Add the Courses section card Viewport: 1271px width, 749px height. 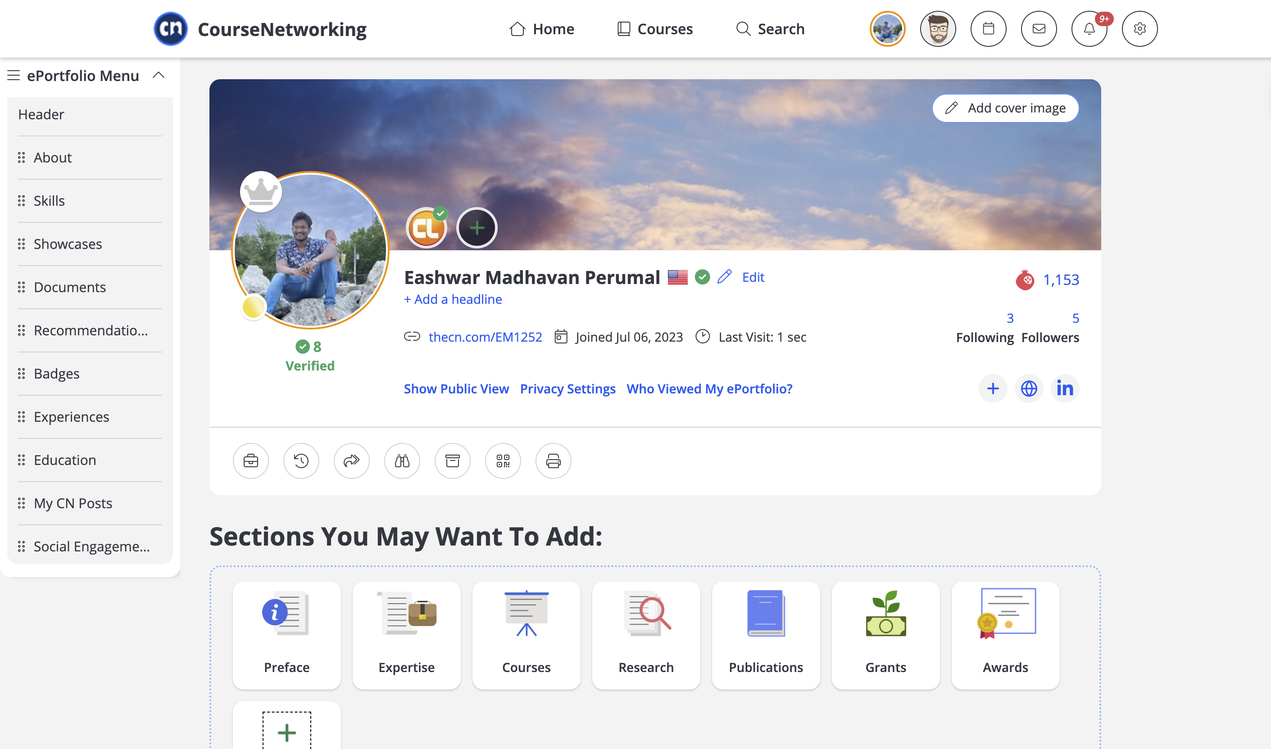tap(526, 636)
